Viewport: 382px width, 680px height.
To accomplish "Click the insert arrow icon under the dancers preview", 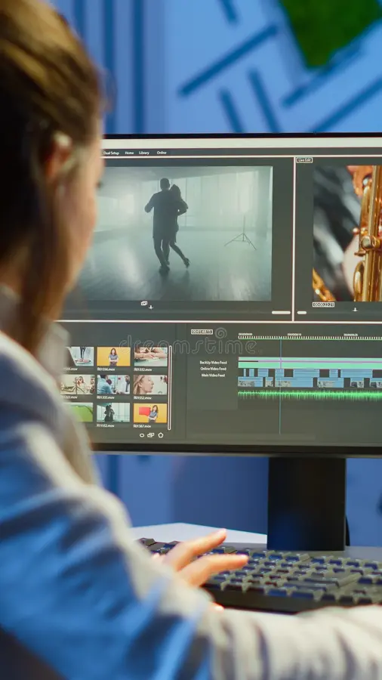I will tap(151, 307).
